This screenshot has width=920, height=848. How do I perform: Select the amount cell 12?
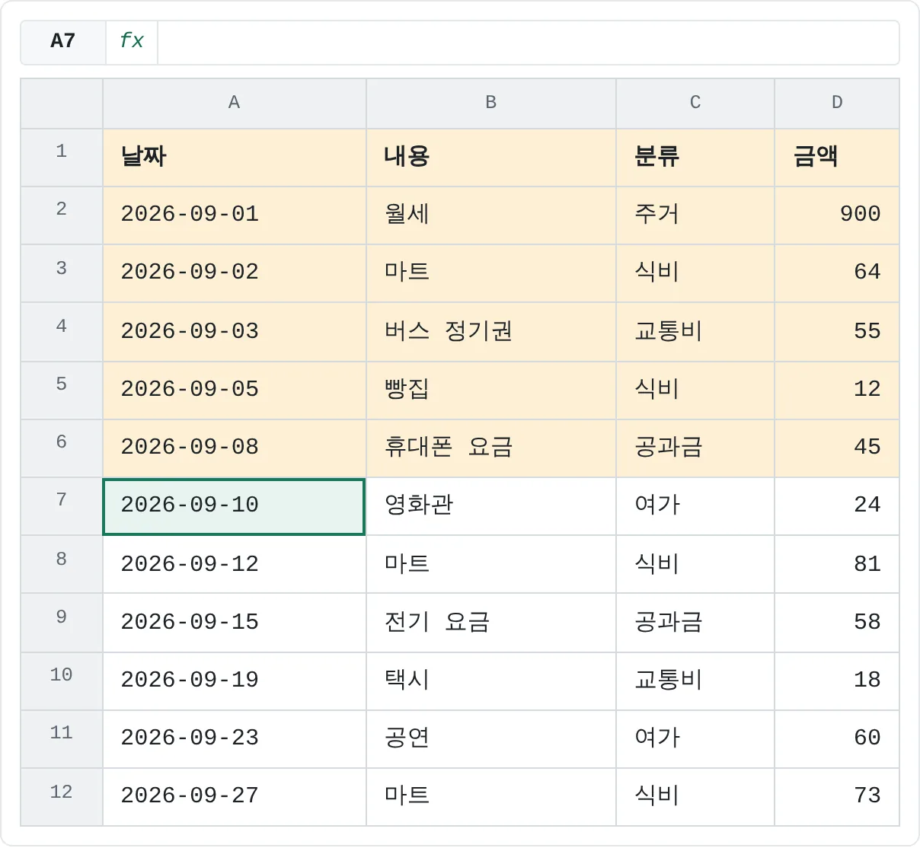coord(837,391)
